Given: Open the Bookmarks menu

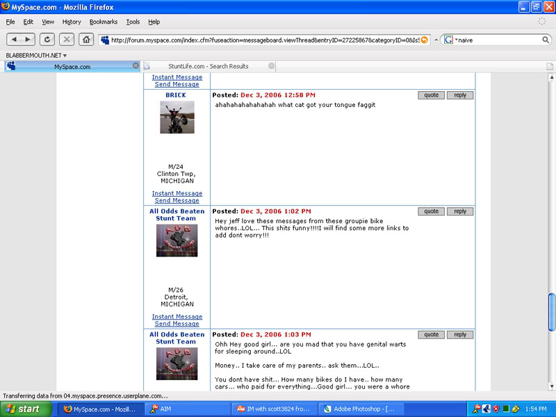Looking at the screenshot, I should coord(103,22).
